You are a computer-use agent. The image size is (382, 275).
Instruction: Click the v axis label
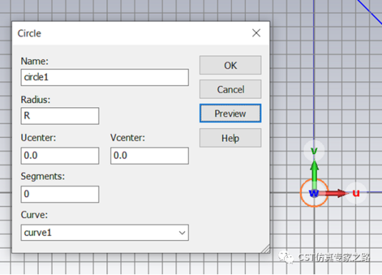coord(314,151)
